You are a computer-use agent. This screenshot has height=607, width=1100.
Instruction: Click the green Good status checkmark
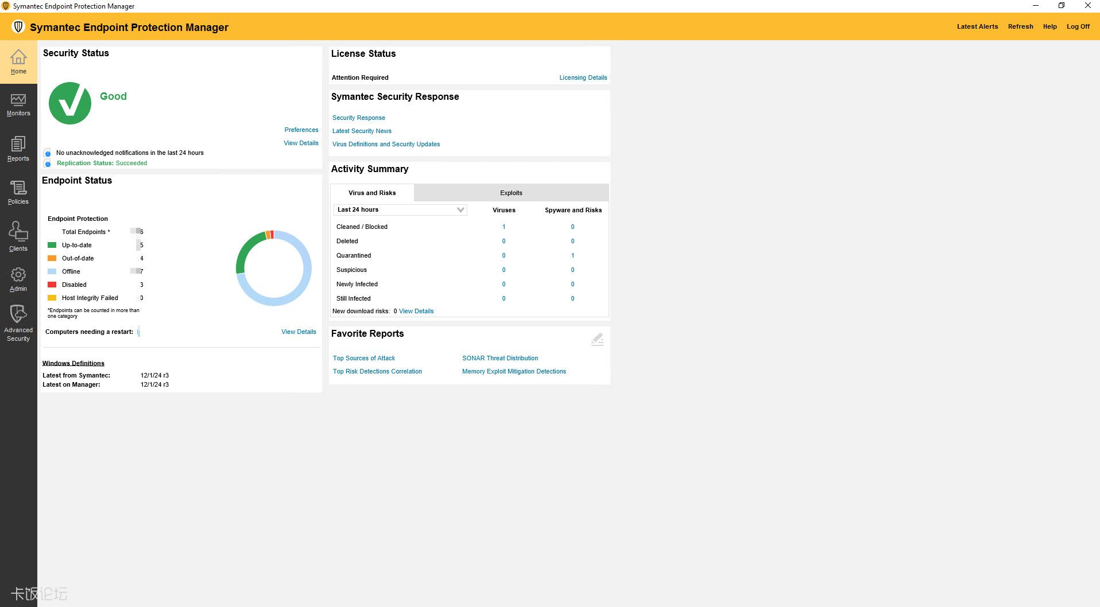[x=70, y=103]
